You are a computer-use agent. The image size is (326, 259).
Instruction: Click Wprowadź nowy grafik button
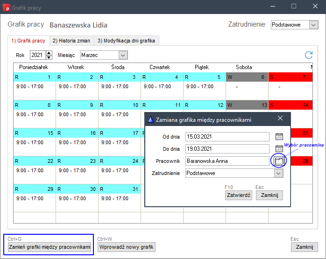tap(126, 247)
